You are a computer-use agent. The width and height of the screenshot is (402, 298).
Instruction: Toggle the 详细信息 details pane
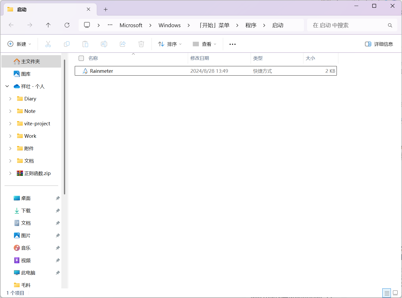click(379, 44)
